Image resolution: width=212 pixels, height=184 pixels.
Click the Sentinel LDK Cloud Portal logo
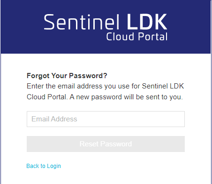click(106, 27)
